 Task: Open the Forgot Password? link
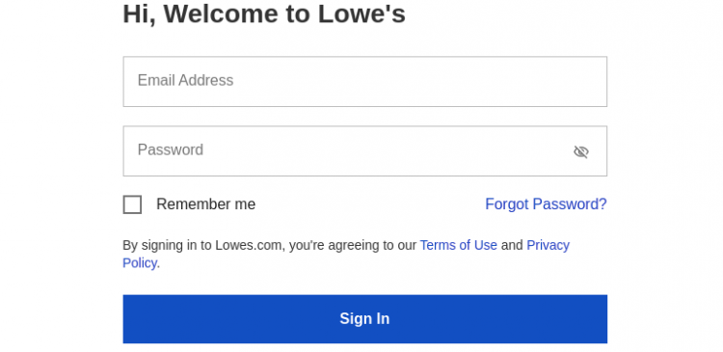tap(546, 203)
